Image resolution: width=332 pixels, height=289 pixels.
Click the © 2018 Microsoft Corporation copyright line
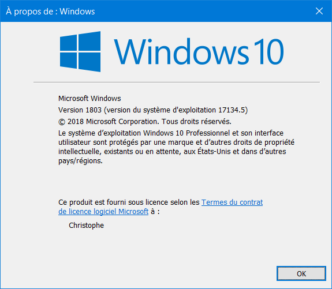(145, 122)
